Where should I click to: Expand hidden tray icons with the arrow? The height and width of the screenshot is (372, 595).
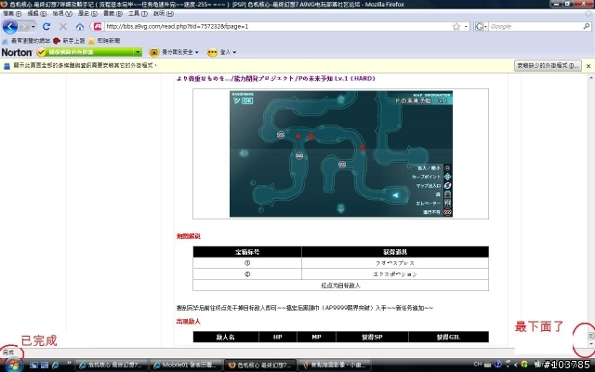tap(516, 365)
